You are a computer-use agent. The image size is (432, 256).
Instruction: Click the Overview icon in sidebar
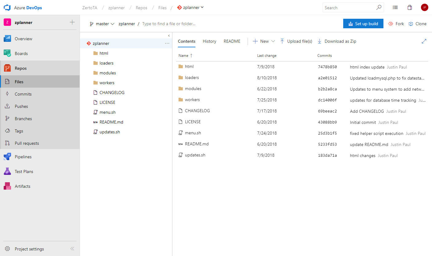pyautogui.click(x=7, y=39)
